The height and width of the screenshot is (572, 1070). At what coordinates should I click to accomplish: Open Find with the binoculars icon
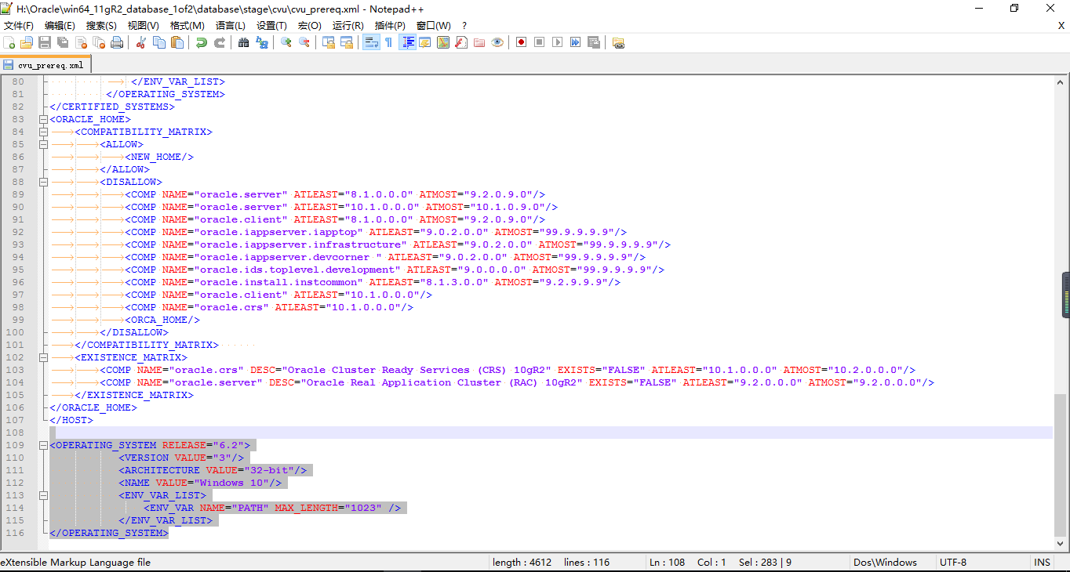pyautogui.click(x=244, y=42)
